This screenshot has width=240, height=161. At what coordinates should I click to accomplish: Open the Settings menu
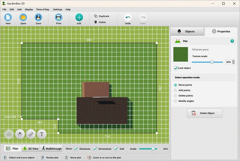pyautogui.click(x=58, y=9)
